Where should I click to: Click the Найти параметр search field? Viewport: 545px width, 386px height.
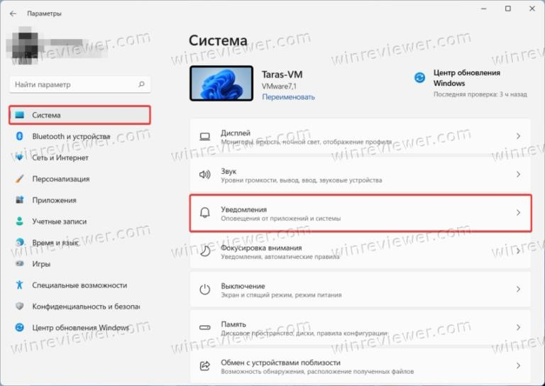click(x=80, y=84)
